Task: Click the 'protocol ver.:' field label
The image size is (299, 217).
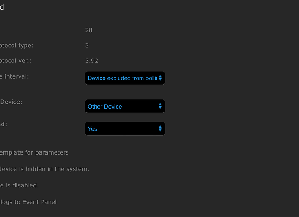Action: click(x=16, y=60)
